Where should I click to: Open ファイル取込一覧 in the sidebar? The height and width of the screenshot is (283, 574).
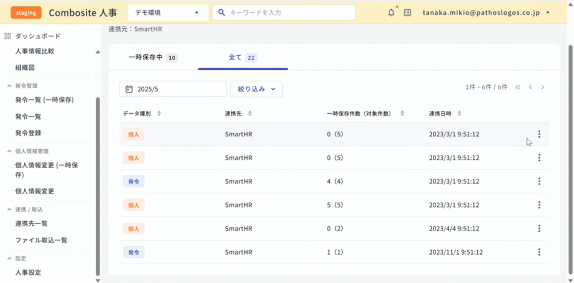(x=41, y=240)
